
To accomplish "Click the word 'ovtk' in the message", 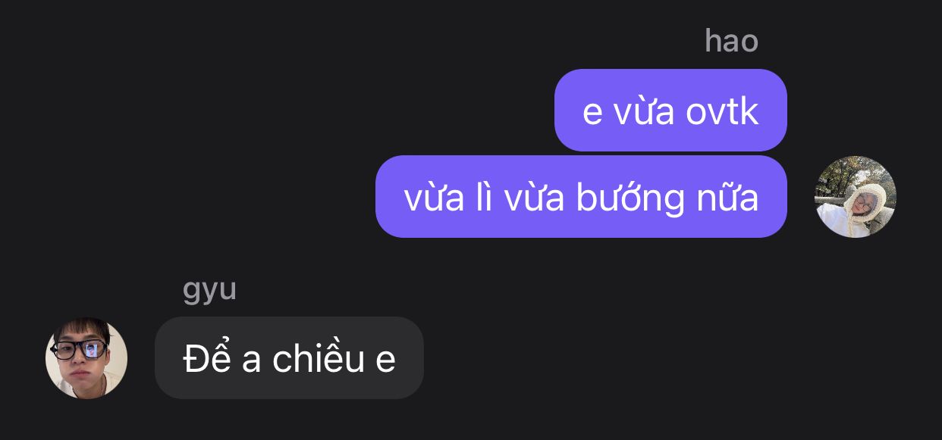I will coord(722,111).
